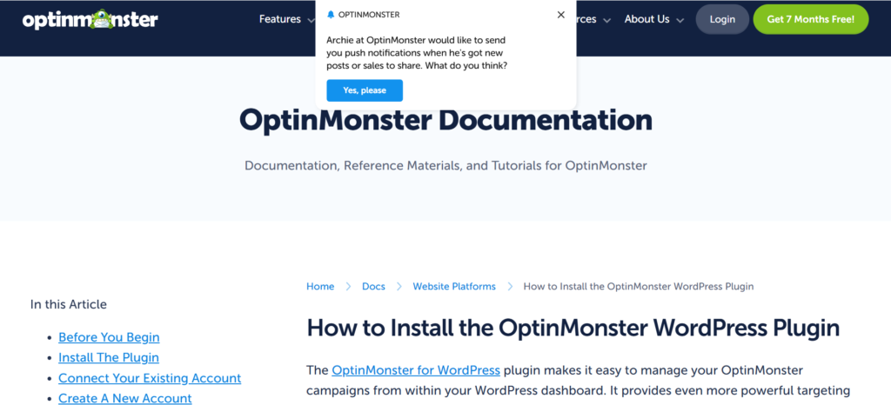The image size is (891, 405).
Task: Open the Website Platforms breadcrumb
Action: coord(454,287)
